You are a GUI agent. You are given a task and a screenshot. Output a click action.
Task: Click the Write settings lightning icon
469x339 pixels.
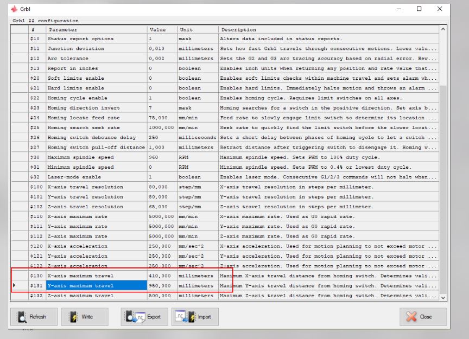tap(73, 317)
